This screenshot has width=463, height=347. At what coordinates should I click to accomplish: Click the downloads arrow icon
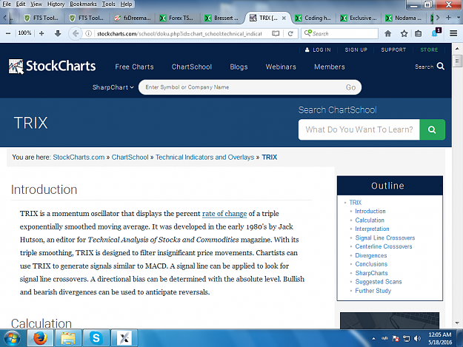pyautogui.click(x=58, y=33)
